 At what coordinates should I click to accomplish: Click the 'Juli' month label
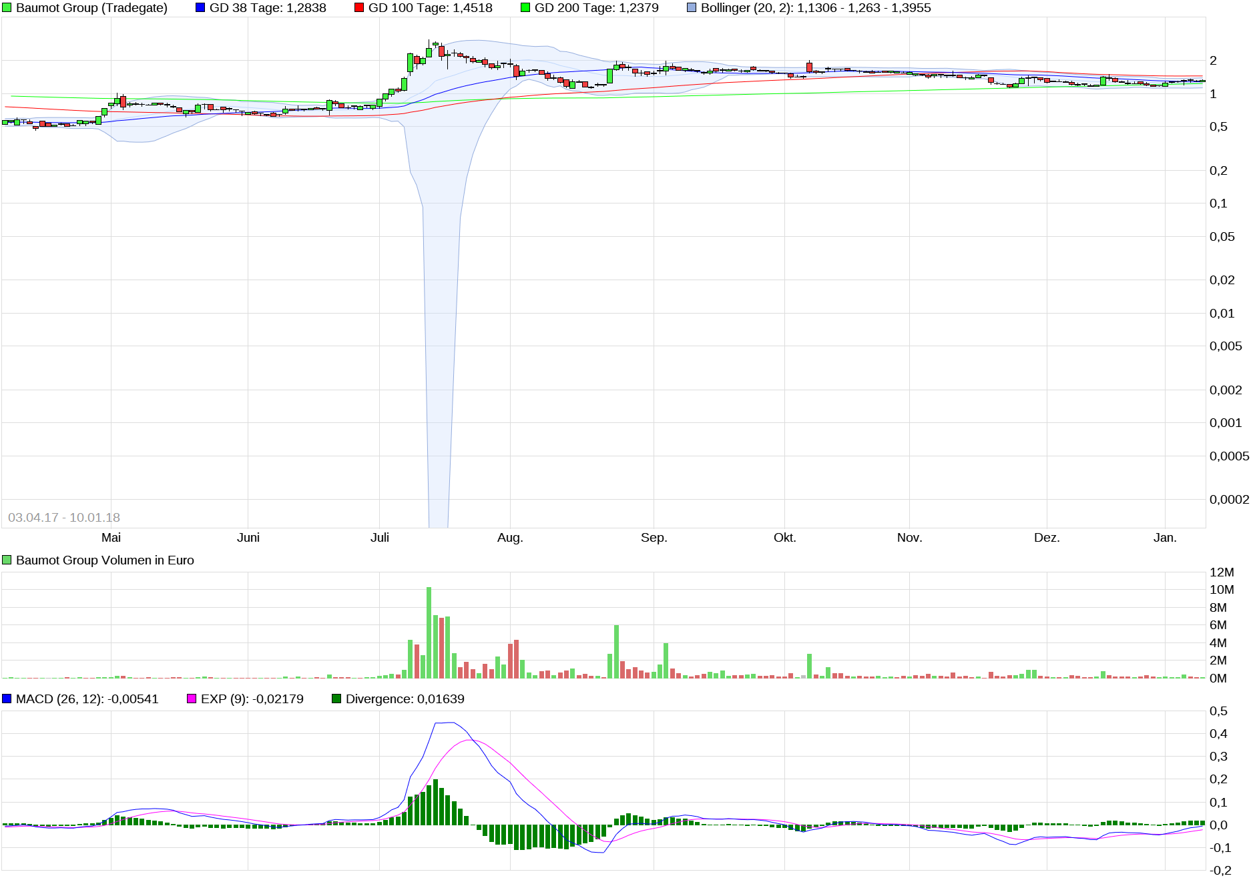click(x=380, y=538)
